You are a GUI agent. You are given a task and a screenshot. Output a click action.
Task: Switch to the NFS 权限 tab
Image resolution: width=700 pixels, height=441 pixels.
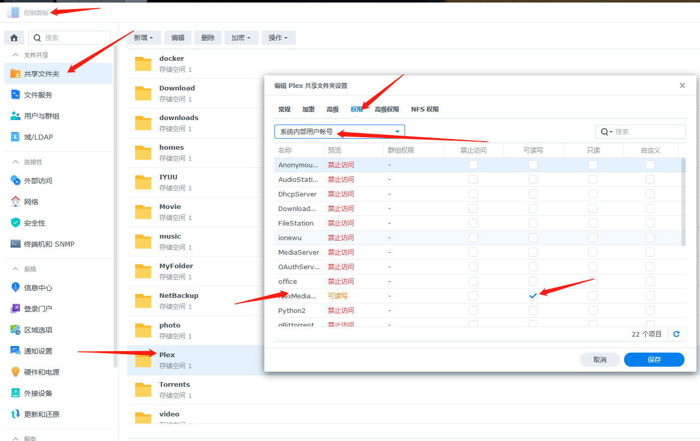(x=425, y=109)
